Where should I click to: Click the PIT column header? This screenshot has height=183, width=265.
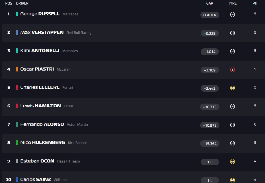pos(255,3)
